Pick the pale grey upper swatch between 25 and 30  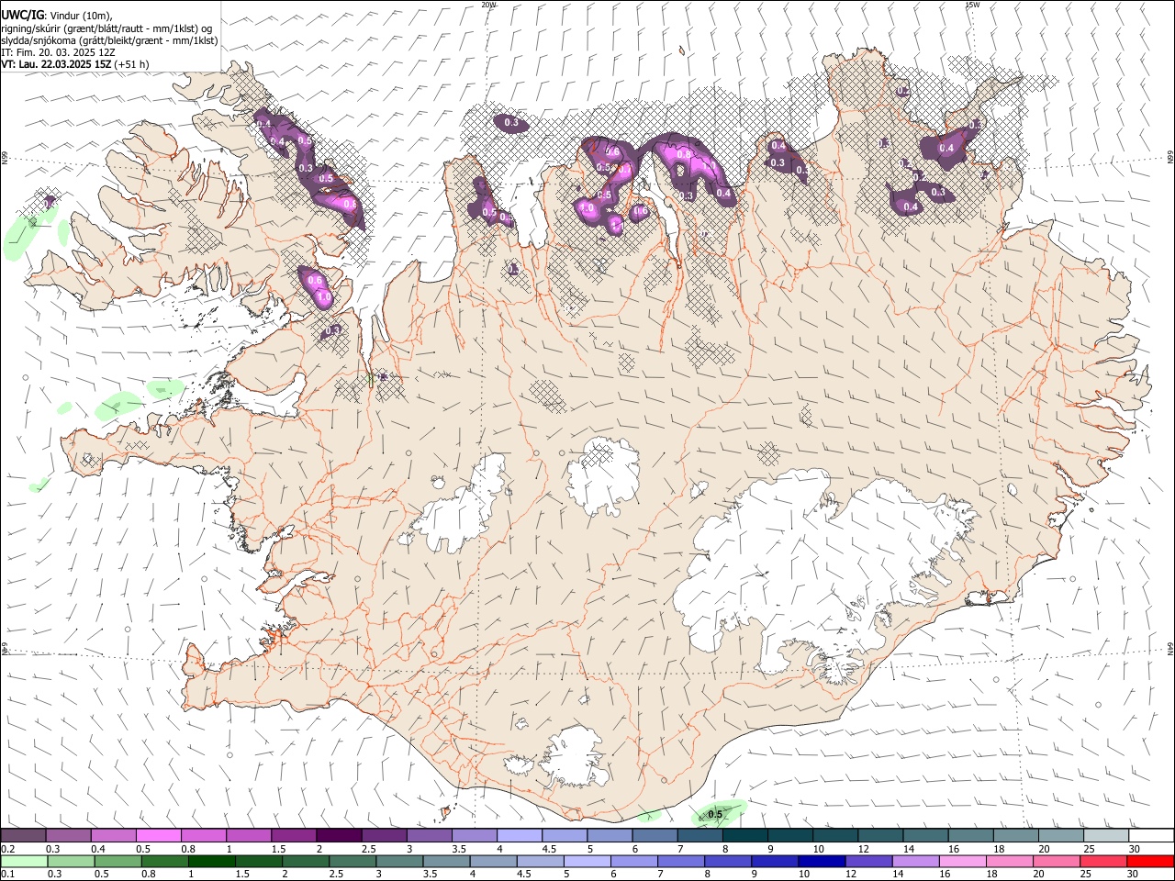click(1107, 836)
